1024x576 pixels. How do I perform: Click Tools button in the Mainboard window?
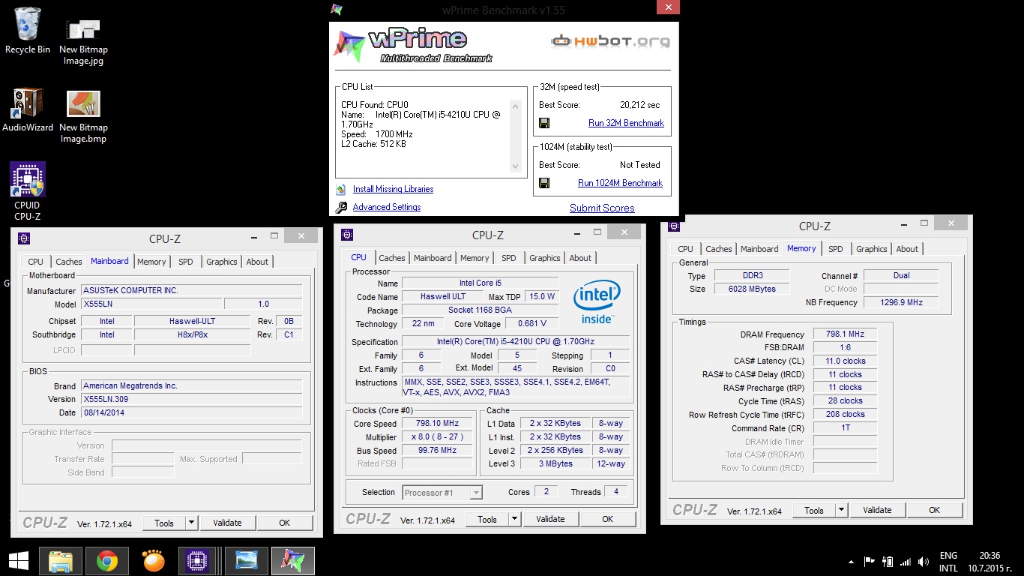164,523
